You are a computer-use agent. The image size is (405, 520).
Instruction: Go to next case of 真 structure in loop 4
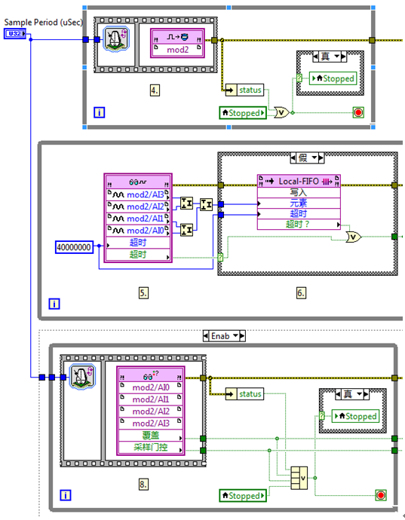coord(344,57)
